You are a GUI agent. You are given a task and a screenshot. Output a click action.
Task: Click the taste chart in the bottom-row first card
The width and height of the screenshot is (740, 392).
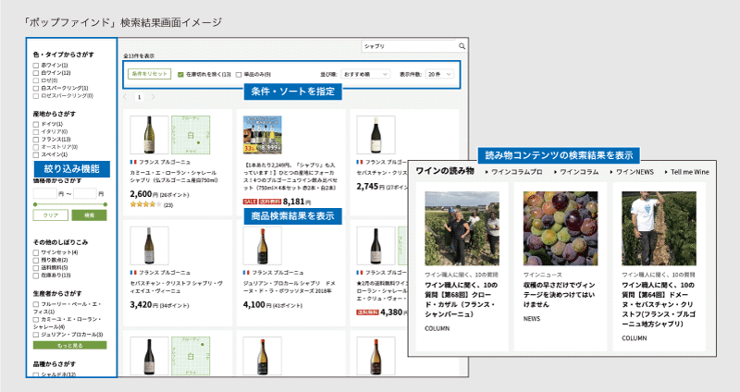[191, 355]
